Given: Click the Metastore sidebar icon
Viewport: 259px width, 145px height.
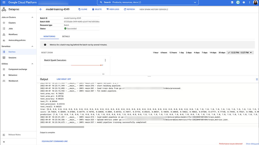Looking at the screenshot, I should click(4, 75).
